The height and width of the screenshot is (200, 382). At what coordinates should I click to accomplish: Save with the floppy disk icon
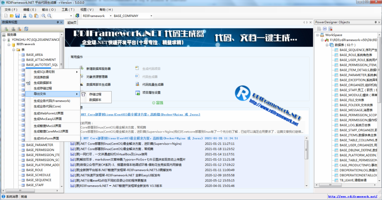[x=17, y=16]
